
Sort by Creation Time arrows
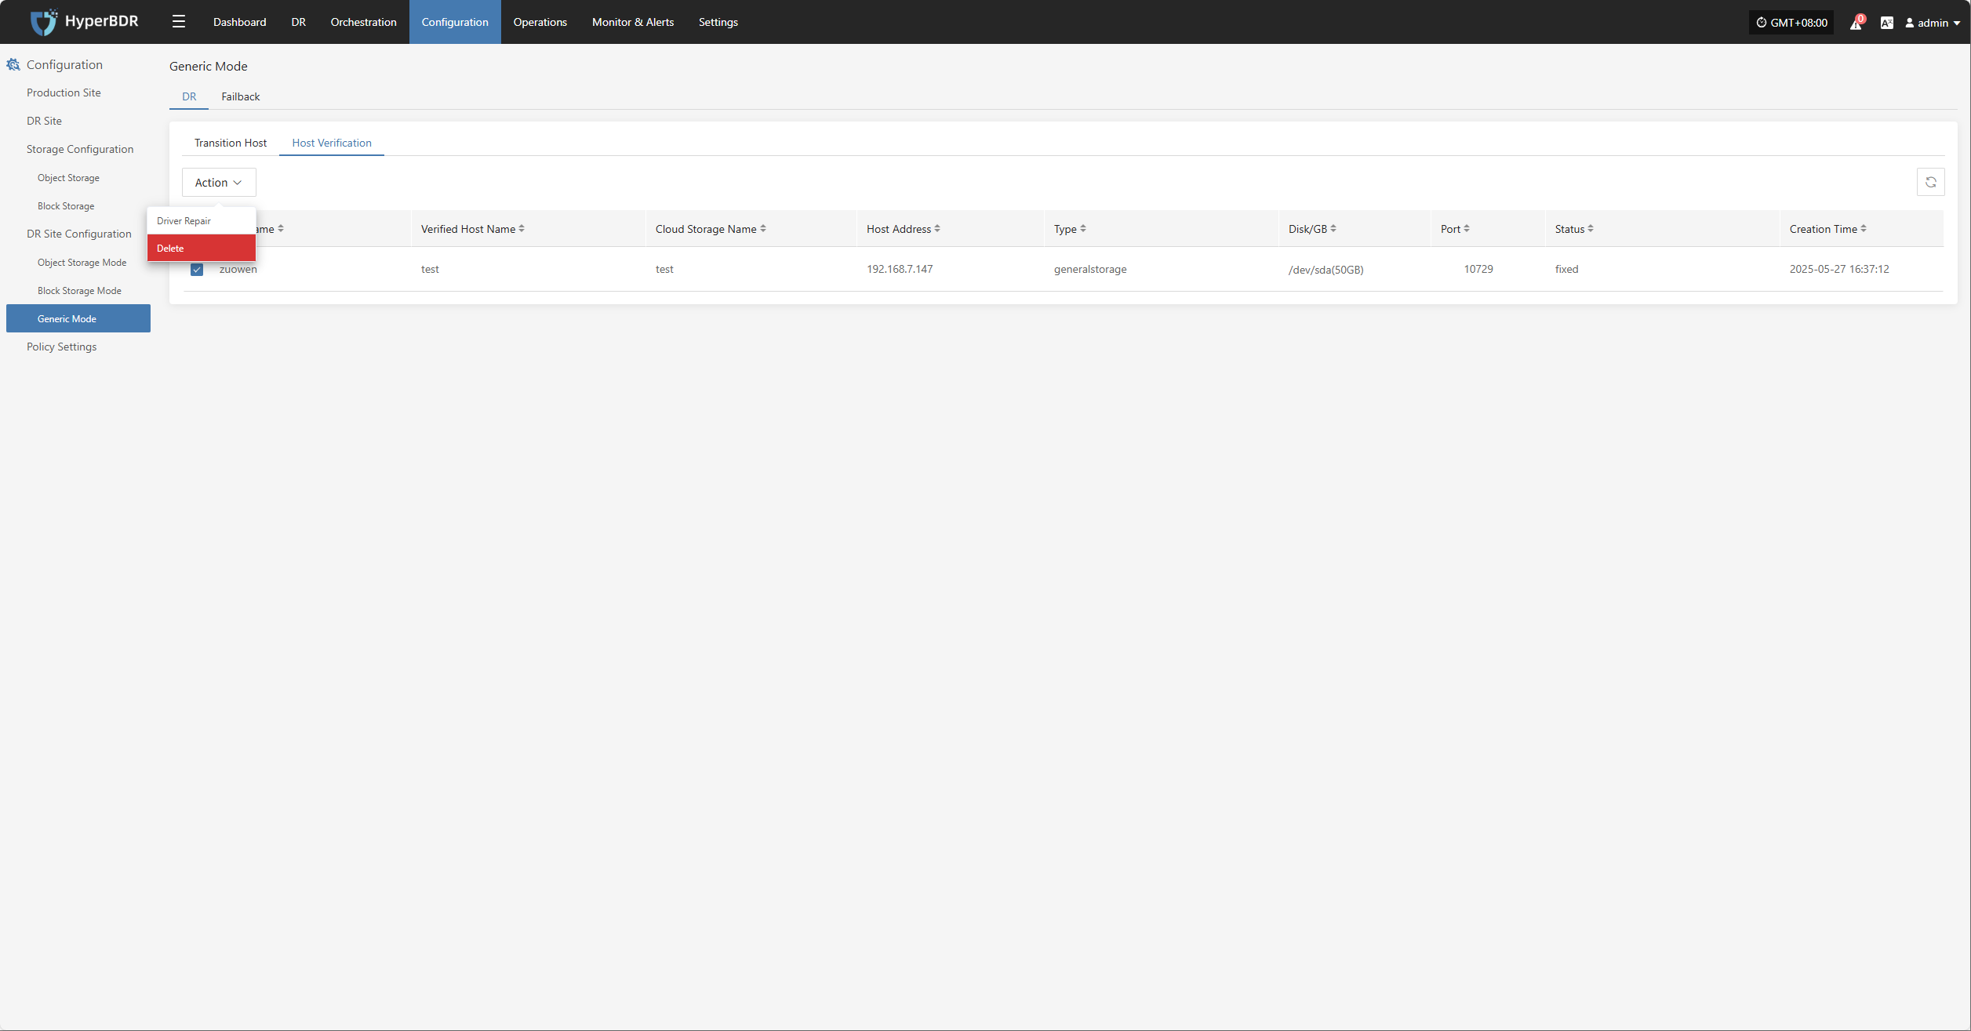click(1864, 229)
